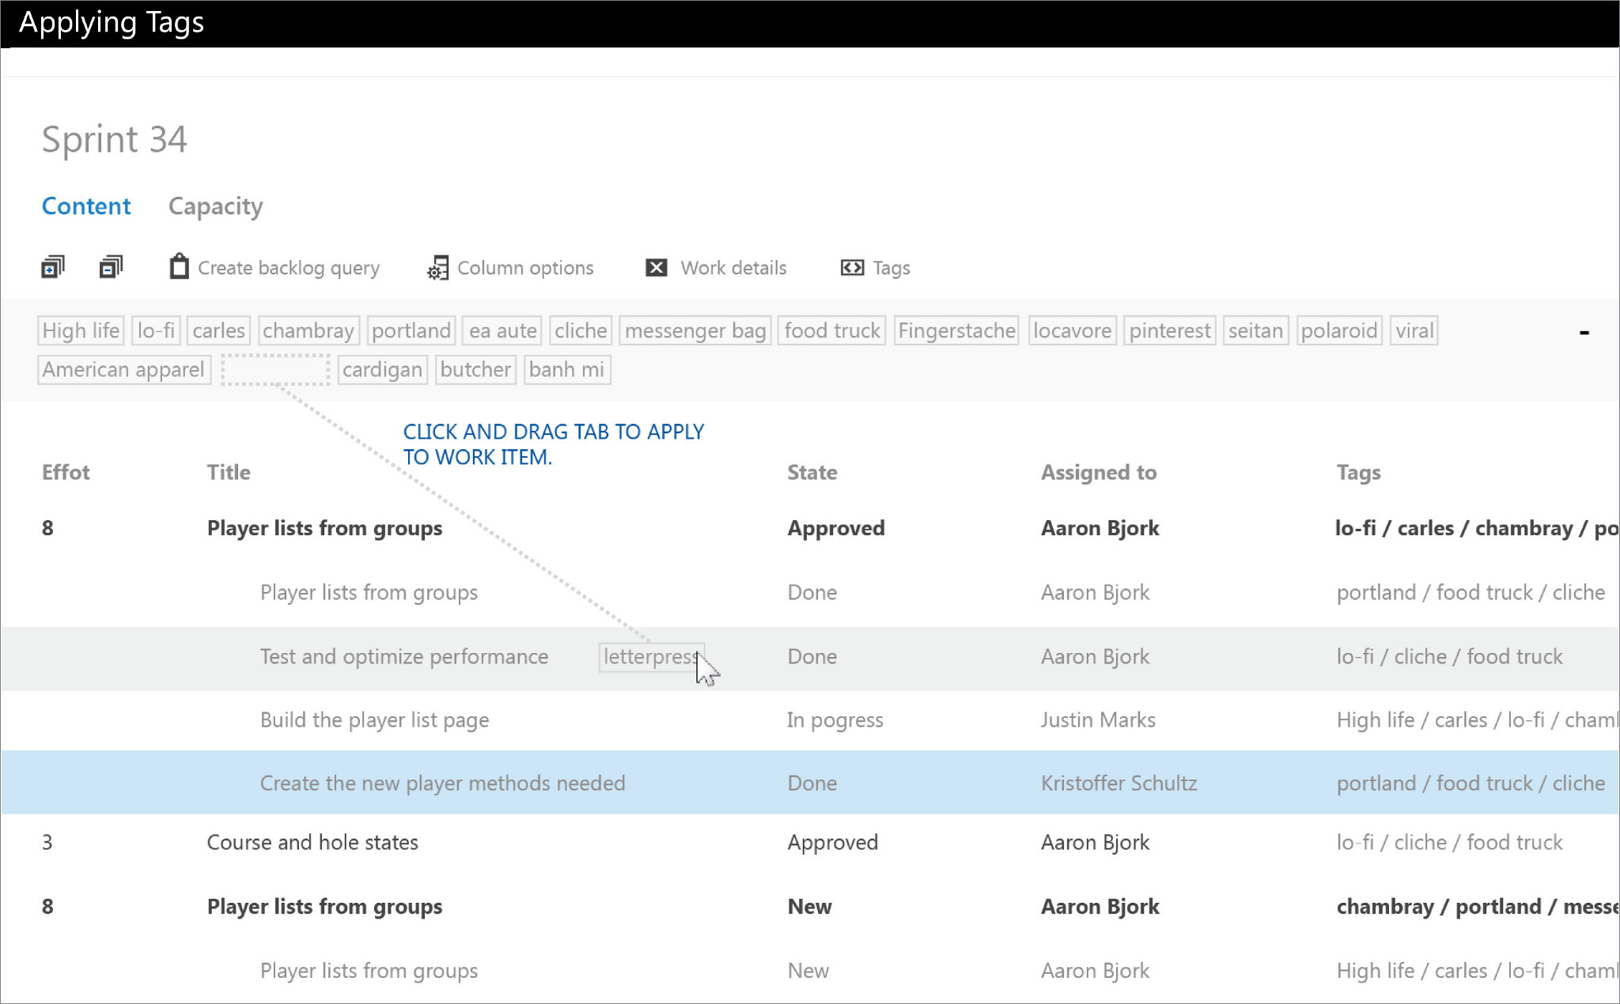
Task: Collapse the tags panel with minus
Action: [1584, 332]
